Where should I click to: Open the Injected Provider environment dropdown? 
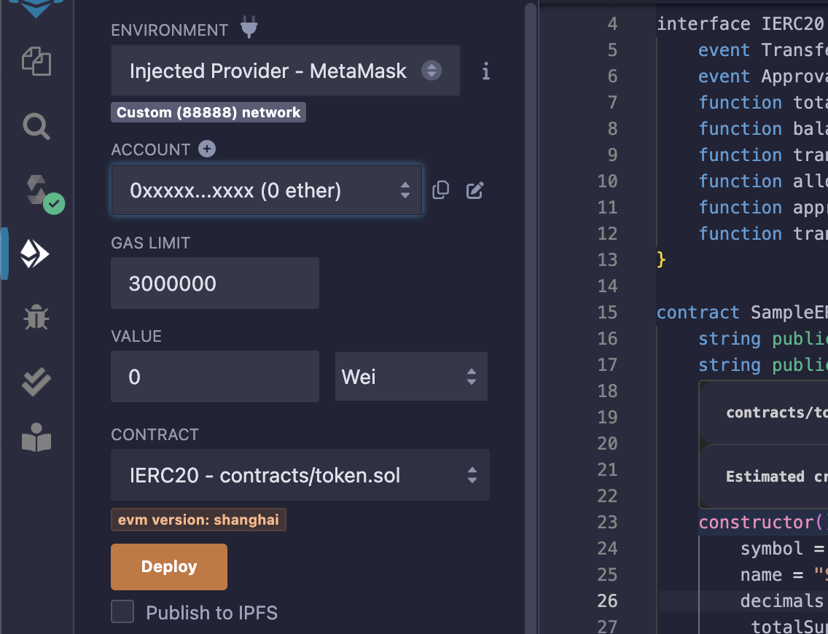285,71
